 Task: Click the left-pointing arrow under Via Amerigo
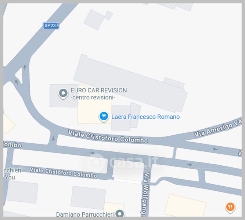(215, 149)
